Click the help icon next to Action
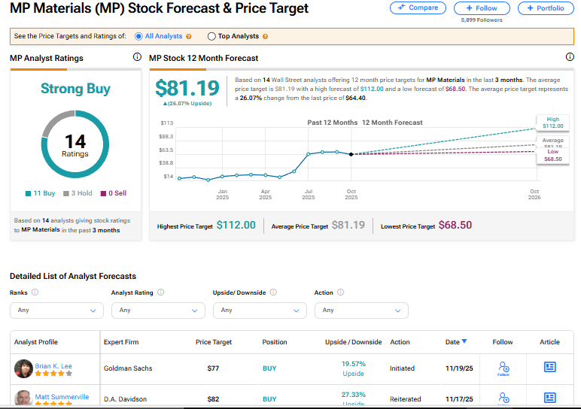This screenshot has width=581, height=409. pos(341,292)
